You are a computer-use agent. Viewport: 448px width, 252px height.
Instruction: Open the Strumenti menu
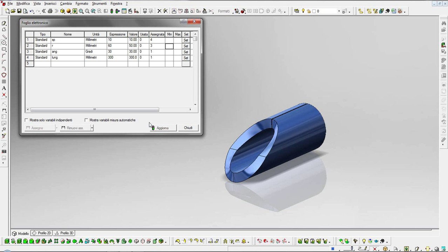pos(99,3)
